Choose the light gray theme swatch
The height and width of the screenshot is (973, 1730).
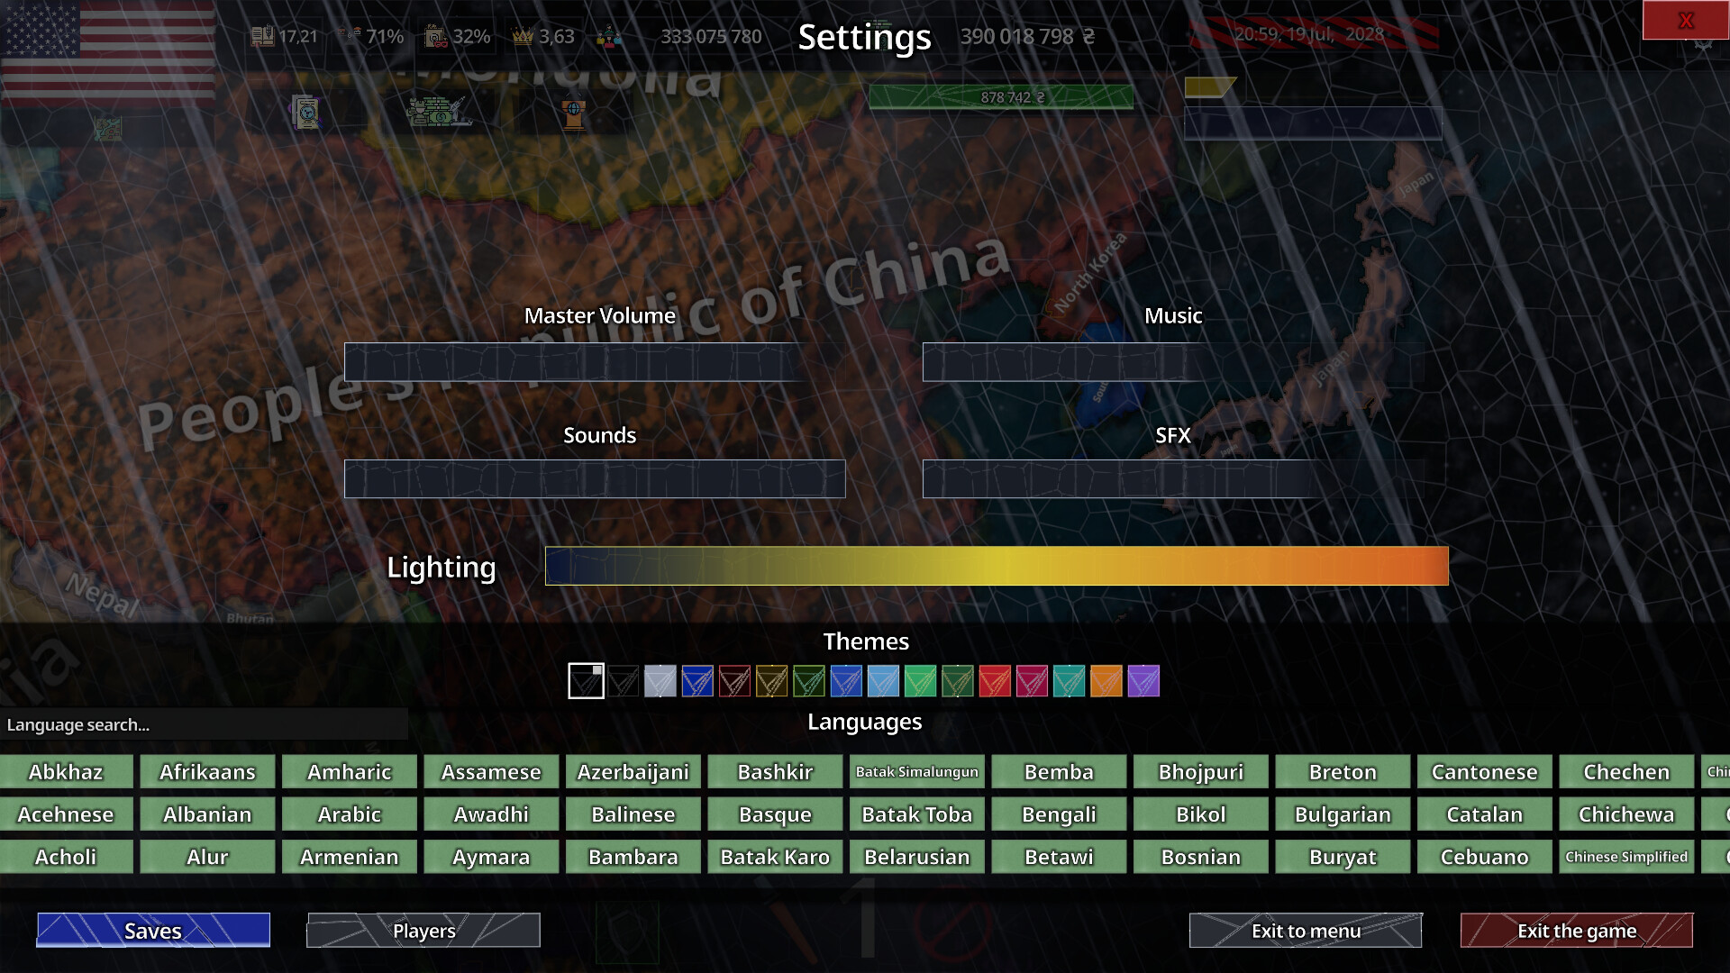(660, 681)
